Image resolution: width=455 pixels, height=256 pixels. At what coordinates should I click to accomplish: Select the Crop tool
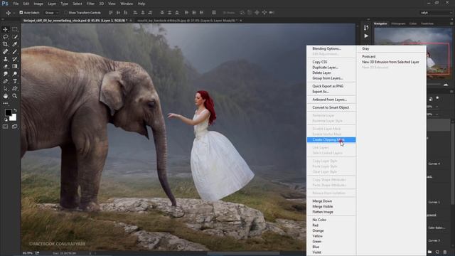(x=5, y=44)
